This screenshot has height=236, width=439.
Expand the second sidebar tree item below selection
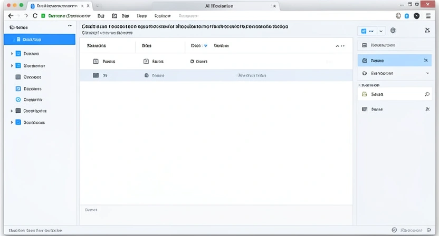point(12,66)
